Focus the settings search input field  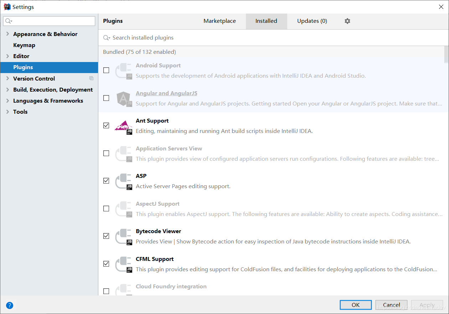click(x=49, y=21)
